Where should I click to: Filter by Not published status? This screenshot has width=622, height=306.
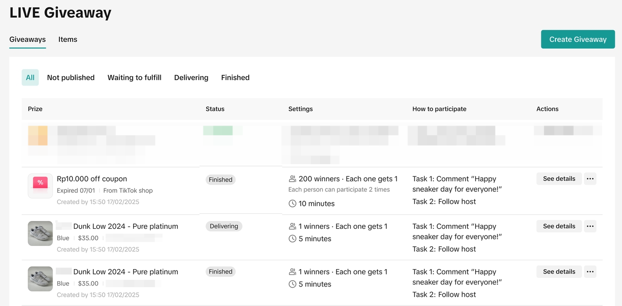(x=70, y=78)
